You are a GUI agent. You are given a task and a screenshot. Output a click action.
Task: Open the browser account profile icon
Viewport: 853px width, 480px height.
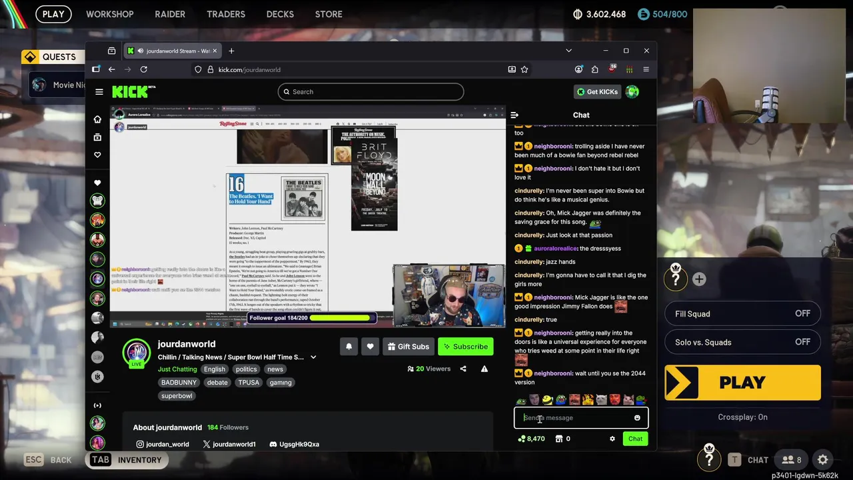click(x=578, y=69)
